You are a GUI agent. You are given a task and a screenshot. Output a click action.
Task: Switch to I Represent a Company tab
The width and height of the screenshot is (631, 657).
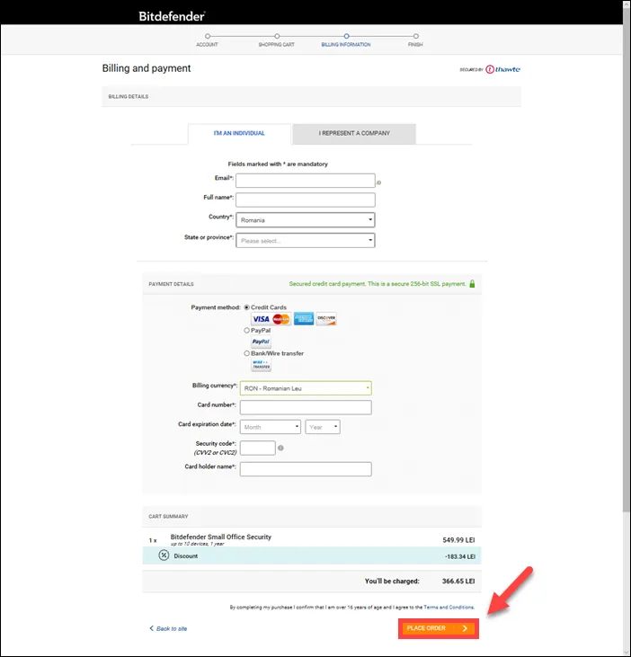[354, 133]
